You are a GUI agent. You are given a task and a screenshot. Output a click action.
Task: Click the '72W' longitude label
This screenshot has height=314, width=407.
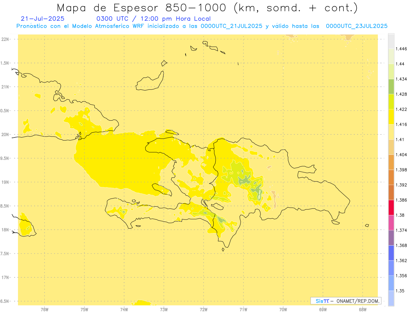tap(204, 309)
